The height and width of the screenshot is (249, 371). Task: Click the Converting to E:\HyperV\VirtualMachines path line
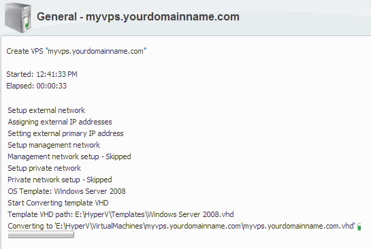click(x=181, y=226)
